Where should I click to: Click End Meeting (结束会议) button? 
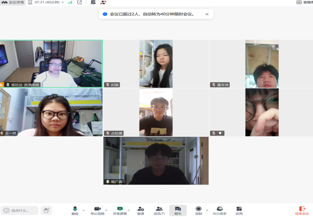(x=302, y=211)
